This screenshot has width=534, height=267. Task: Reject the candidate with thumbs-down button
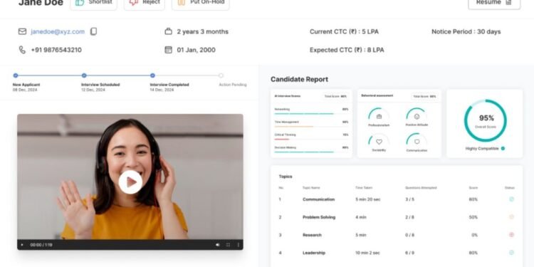[145, 3]
